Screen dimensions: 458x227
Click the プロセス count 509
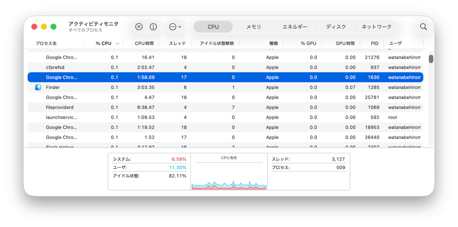(x=341, y=167)
